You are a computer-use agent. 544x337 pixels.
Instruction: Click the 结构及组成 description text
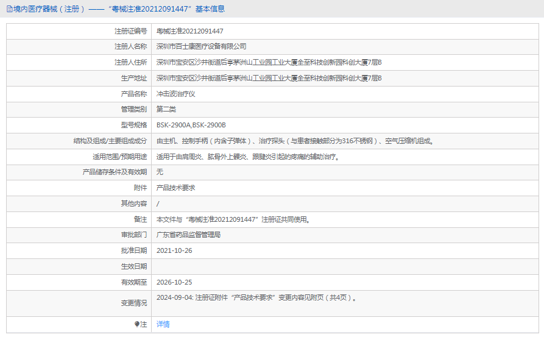pos(295,141)
